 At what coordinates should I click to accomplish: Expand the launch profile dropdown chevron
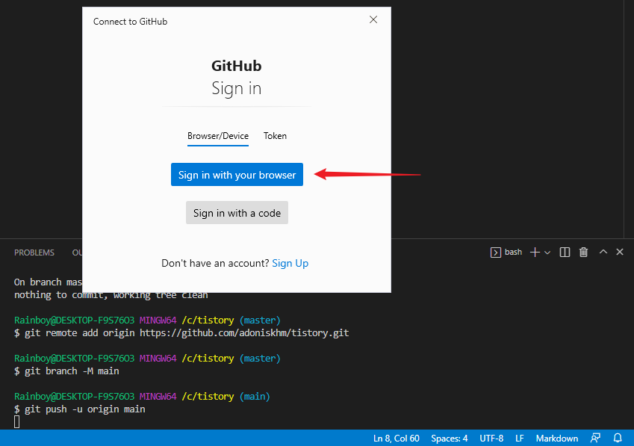547,253
